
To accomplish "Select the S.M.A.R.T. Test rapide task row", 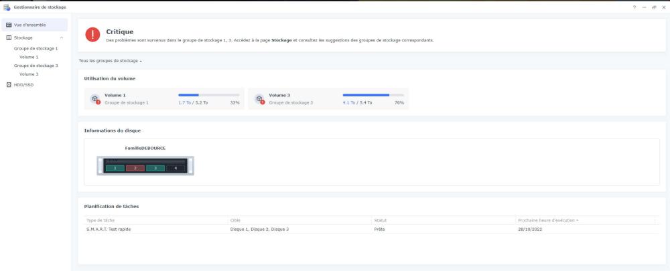I will (372, 229).
